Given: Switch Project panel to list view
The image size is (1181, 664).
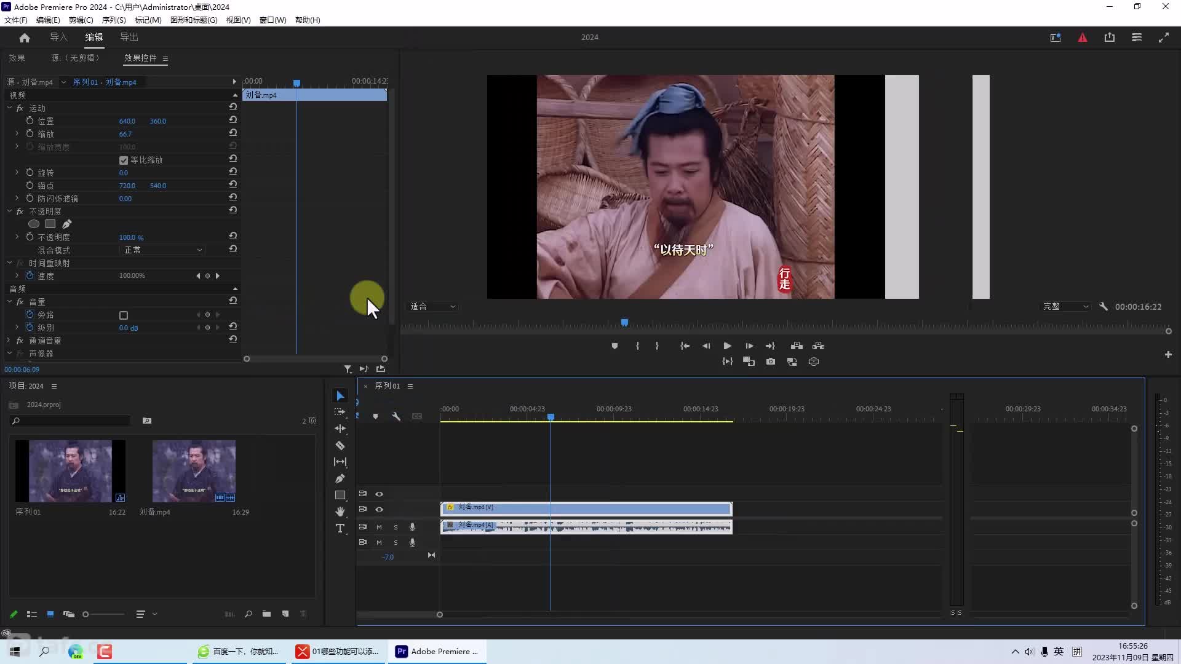Looking at the screenshot, I should pyautogui.click(x=32, y=614).
